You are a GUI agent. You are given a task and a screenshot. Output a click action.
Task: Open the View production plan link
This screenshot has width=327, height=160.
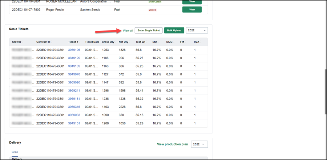173,144
